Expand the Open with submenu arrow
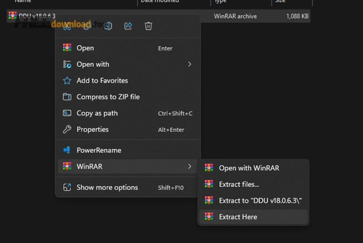363x243 pixels. click(190, 64)
